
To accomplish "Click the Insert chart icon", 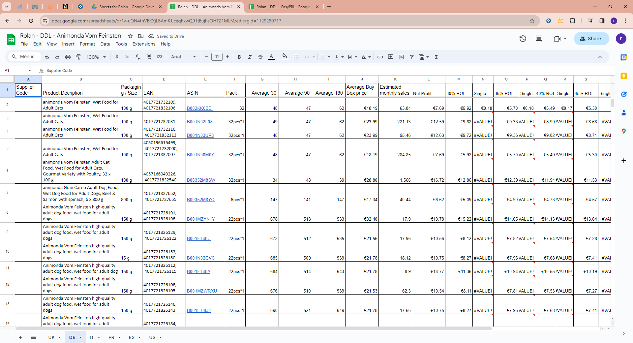I will 401,57.
